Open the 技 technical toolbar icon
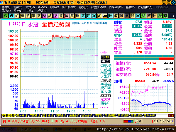The image size is (176, 132). [x=154, y=16]
